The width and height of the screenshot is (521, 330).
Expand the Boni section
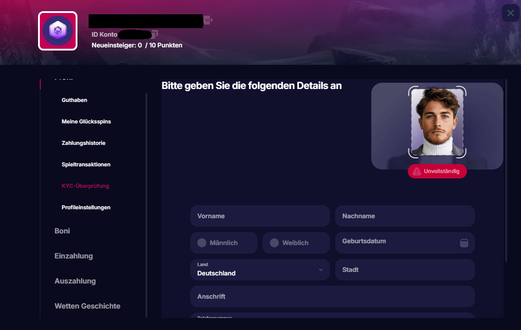click(62, 231)
